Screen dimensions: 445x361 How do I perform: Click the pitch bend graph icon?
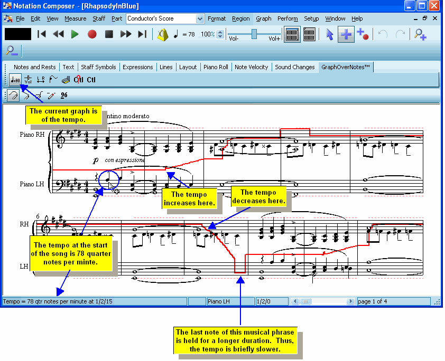tap(53, 80)
